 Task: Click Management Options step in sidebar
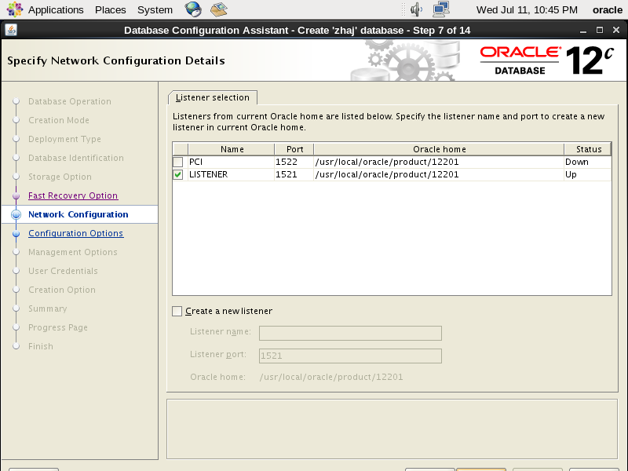pyautogui.click(x=72, y=252)
